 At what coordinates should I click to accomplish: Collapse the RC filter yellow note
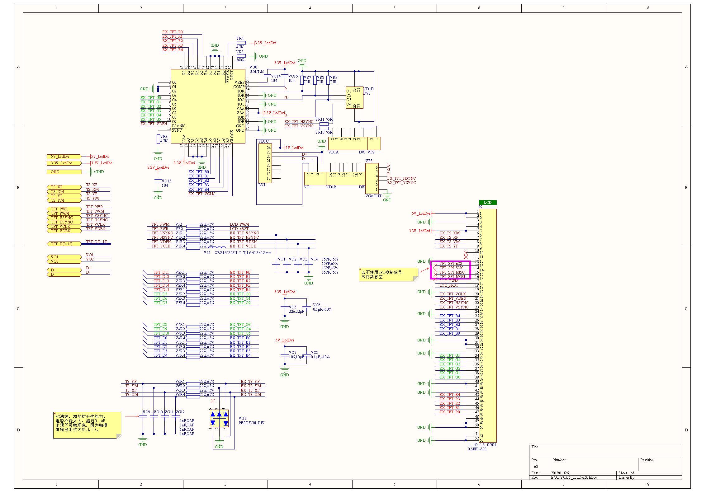[x=55, y=414]
